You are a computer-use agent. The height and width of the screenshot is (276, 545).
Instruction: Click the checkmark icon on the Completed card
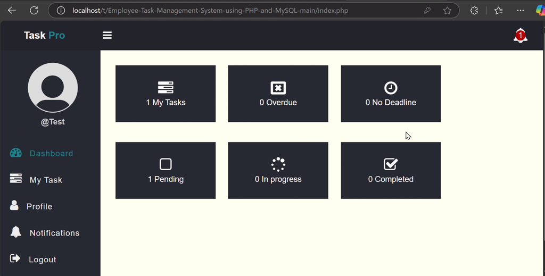(391, 164)
